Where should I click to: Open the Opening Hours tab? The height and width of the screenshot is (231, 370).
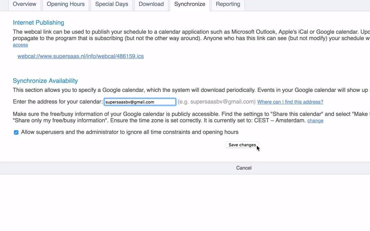coord(66,4)
